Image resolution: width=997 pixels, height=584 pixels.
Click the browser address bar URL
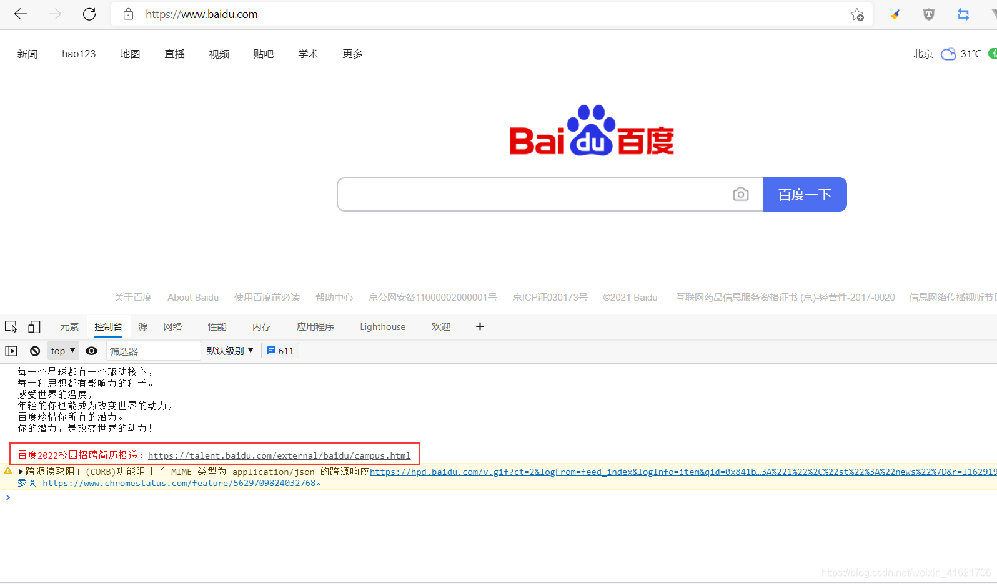[202, 14]
